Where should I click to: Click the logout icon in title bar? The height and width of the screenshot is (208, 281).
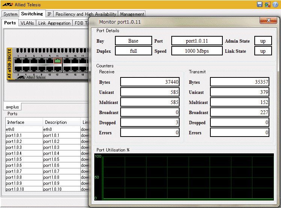click(x=267, y=4)
